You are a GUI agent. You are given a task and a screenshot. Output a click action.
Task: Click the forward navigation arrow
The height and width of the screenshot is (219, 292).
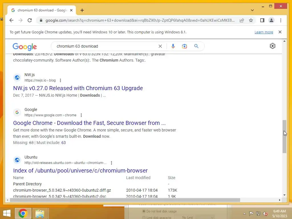21,20
